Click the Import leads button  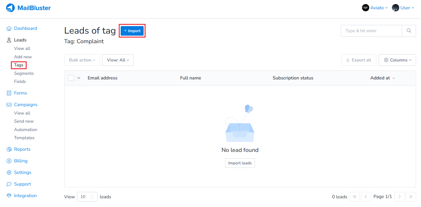tap(240, 163)
